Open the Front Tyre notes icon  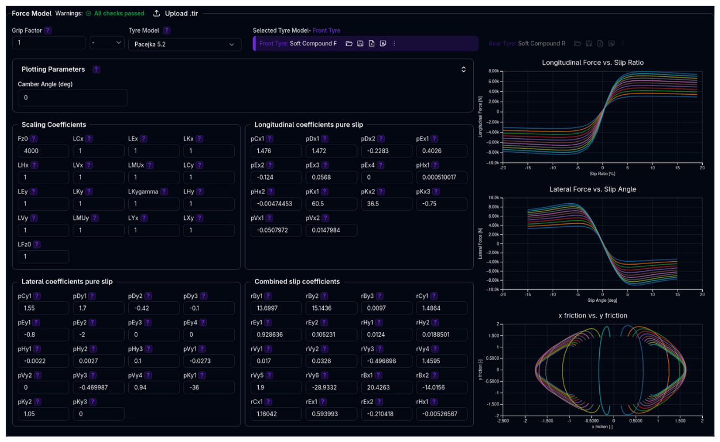click(383, 44)
